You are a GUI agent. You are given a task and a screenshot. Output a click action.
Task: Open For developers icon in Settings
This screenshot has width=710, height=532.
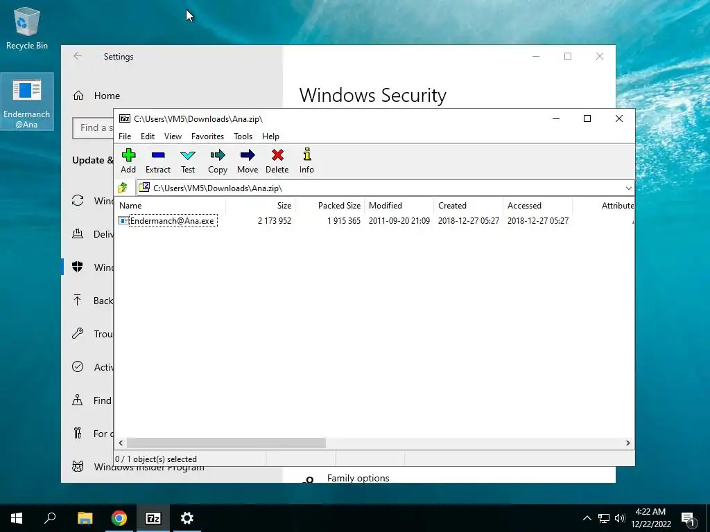78,434
